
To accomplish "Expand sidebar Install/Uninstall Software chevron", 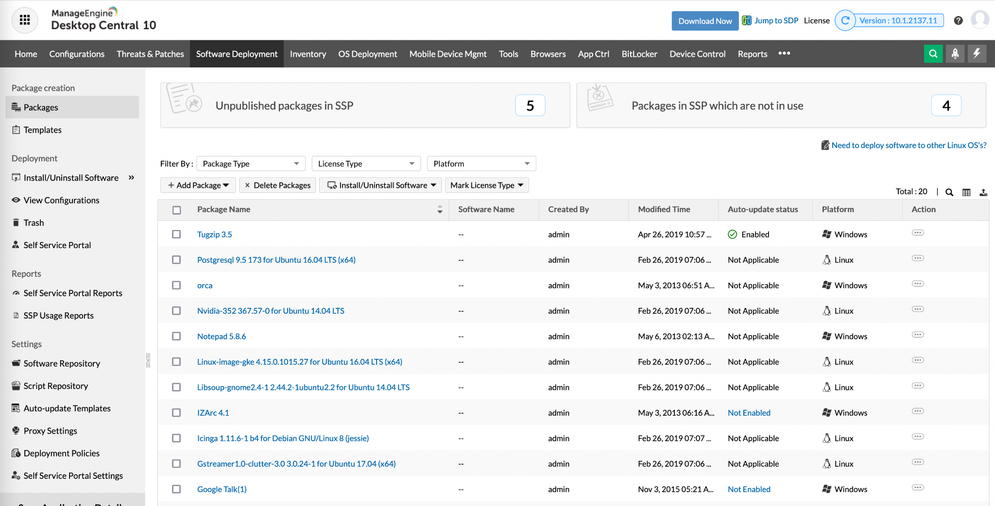I will [131, 178].
